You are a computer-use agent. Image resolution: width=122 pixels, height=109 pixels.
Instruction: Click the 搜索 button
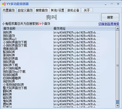tap(110, 17)
